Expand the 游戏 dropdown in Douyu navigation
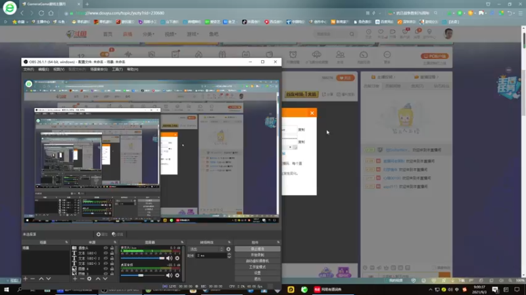This screenshot has width=526, height=295. click(x=193, y=34)
